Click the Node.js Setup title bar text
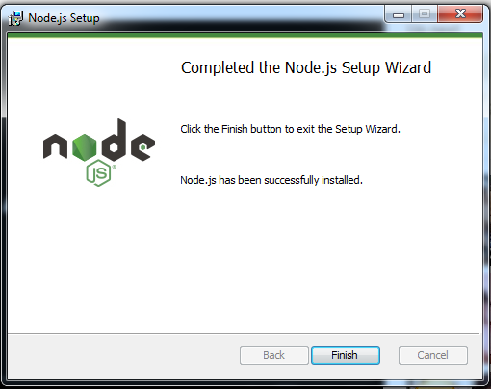 64,18
